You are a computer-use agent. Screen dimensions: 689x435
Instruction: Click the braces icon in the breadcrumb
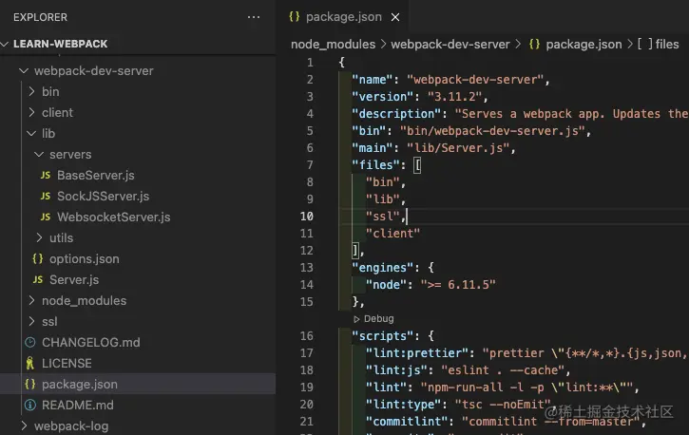[534, 45]
